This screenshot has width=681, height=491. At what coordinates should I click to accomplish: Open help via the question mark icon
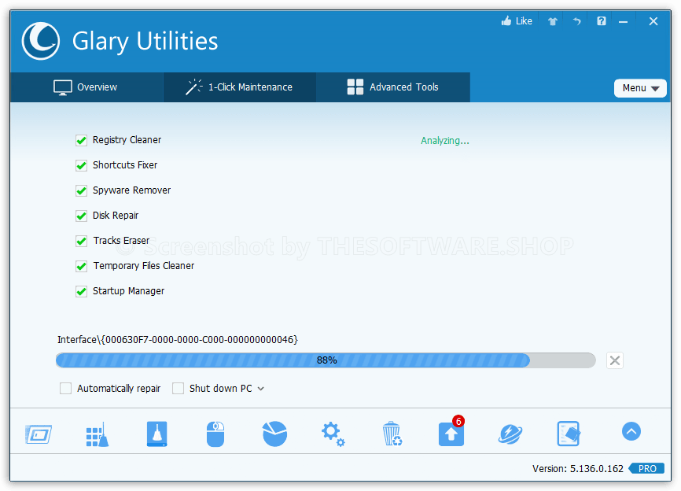click(x=601, y=21)
